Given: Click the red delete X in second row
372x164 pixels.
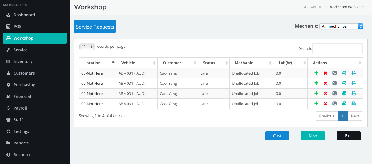Looking at the screenshot, I should pos(325,83).
